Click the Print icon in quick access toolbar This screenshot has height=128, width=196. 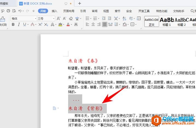tap(8, 11)
